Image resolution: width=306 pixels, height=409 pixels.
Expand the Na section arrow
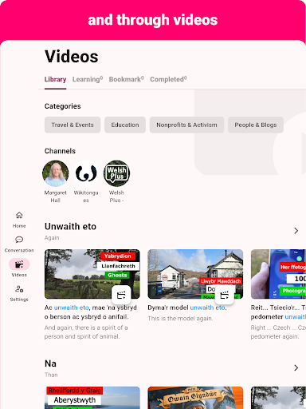(296, 367)
